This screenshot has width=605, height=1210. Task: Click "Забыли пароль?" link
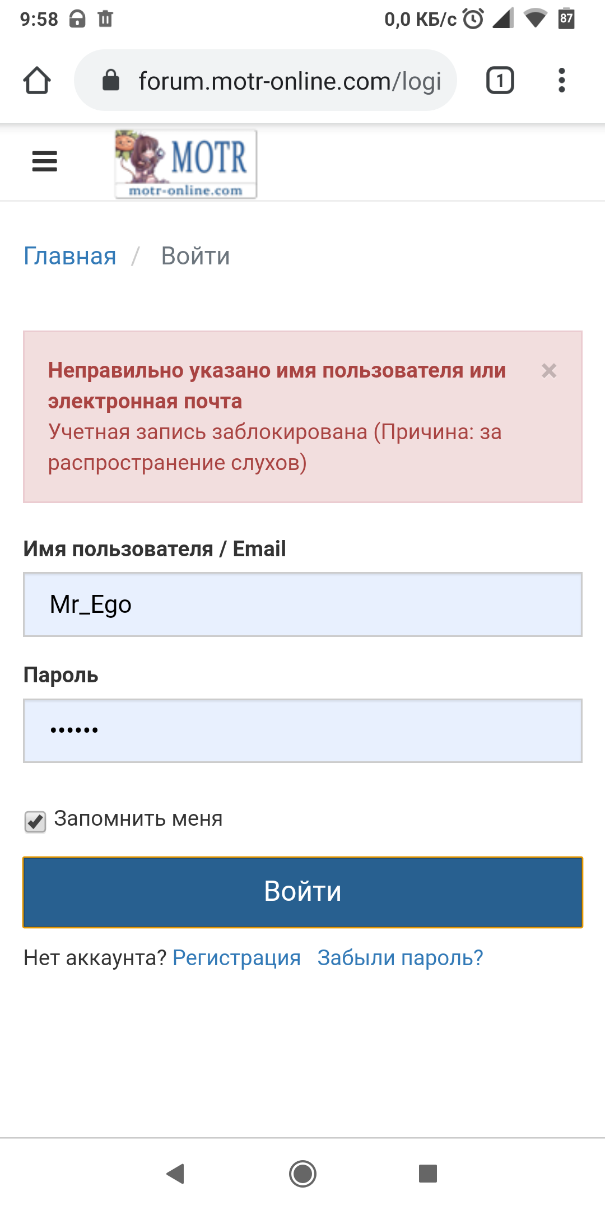tap(400, 958)
